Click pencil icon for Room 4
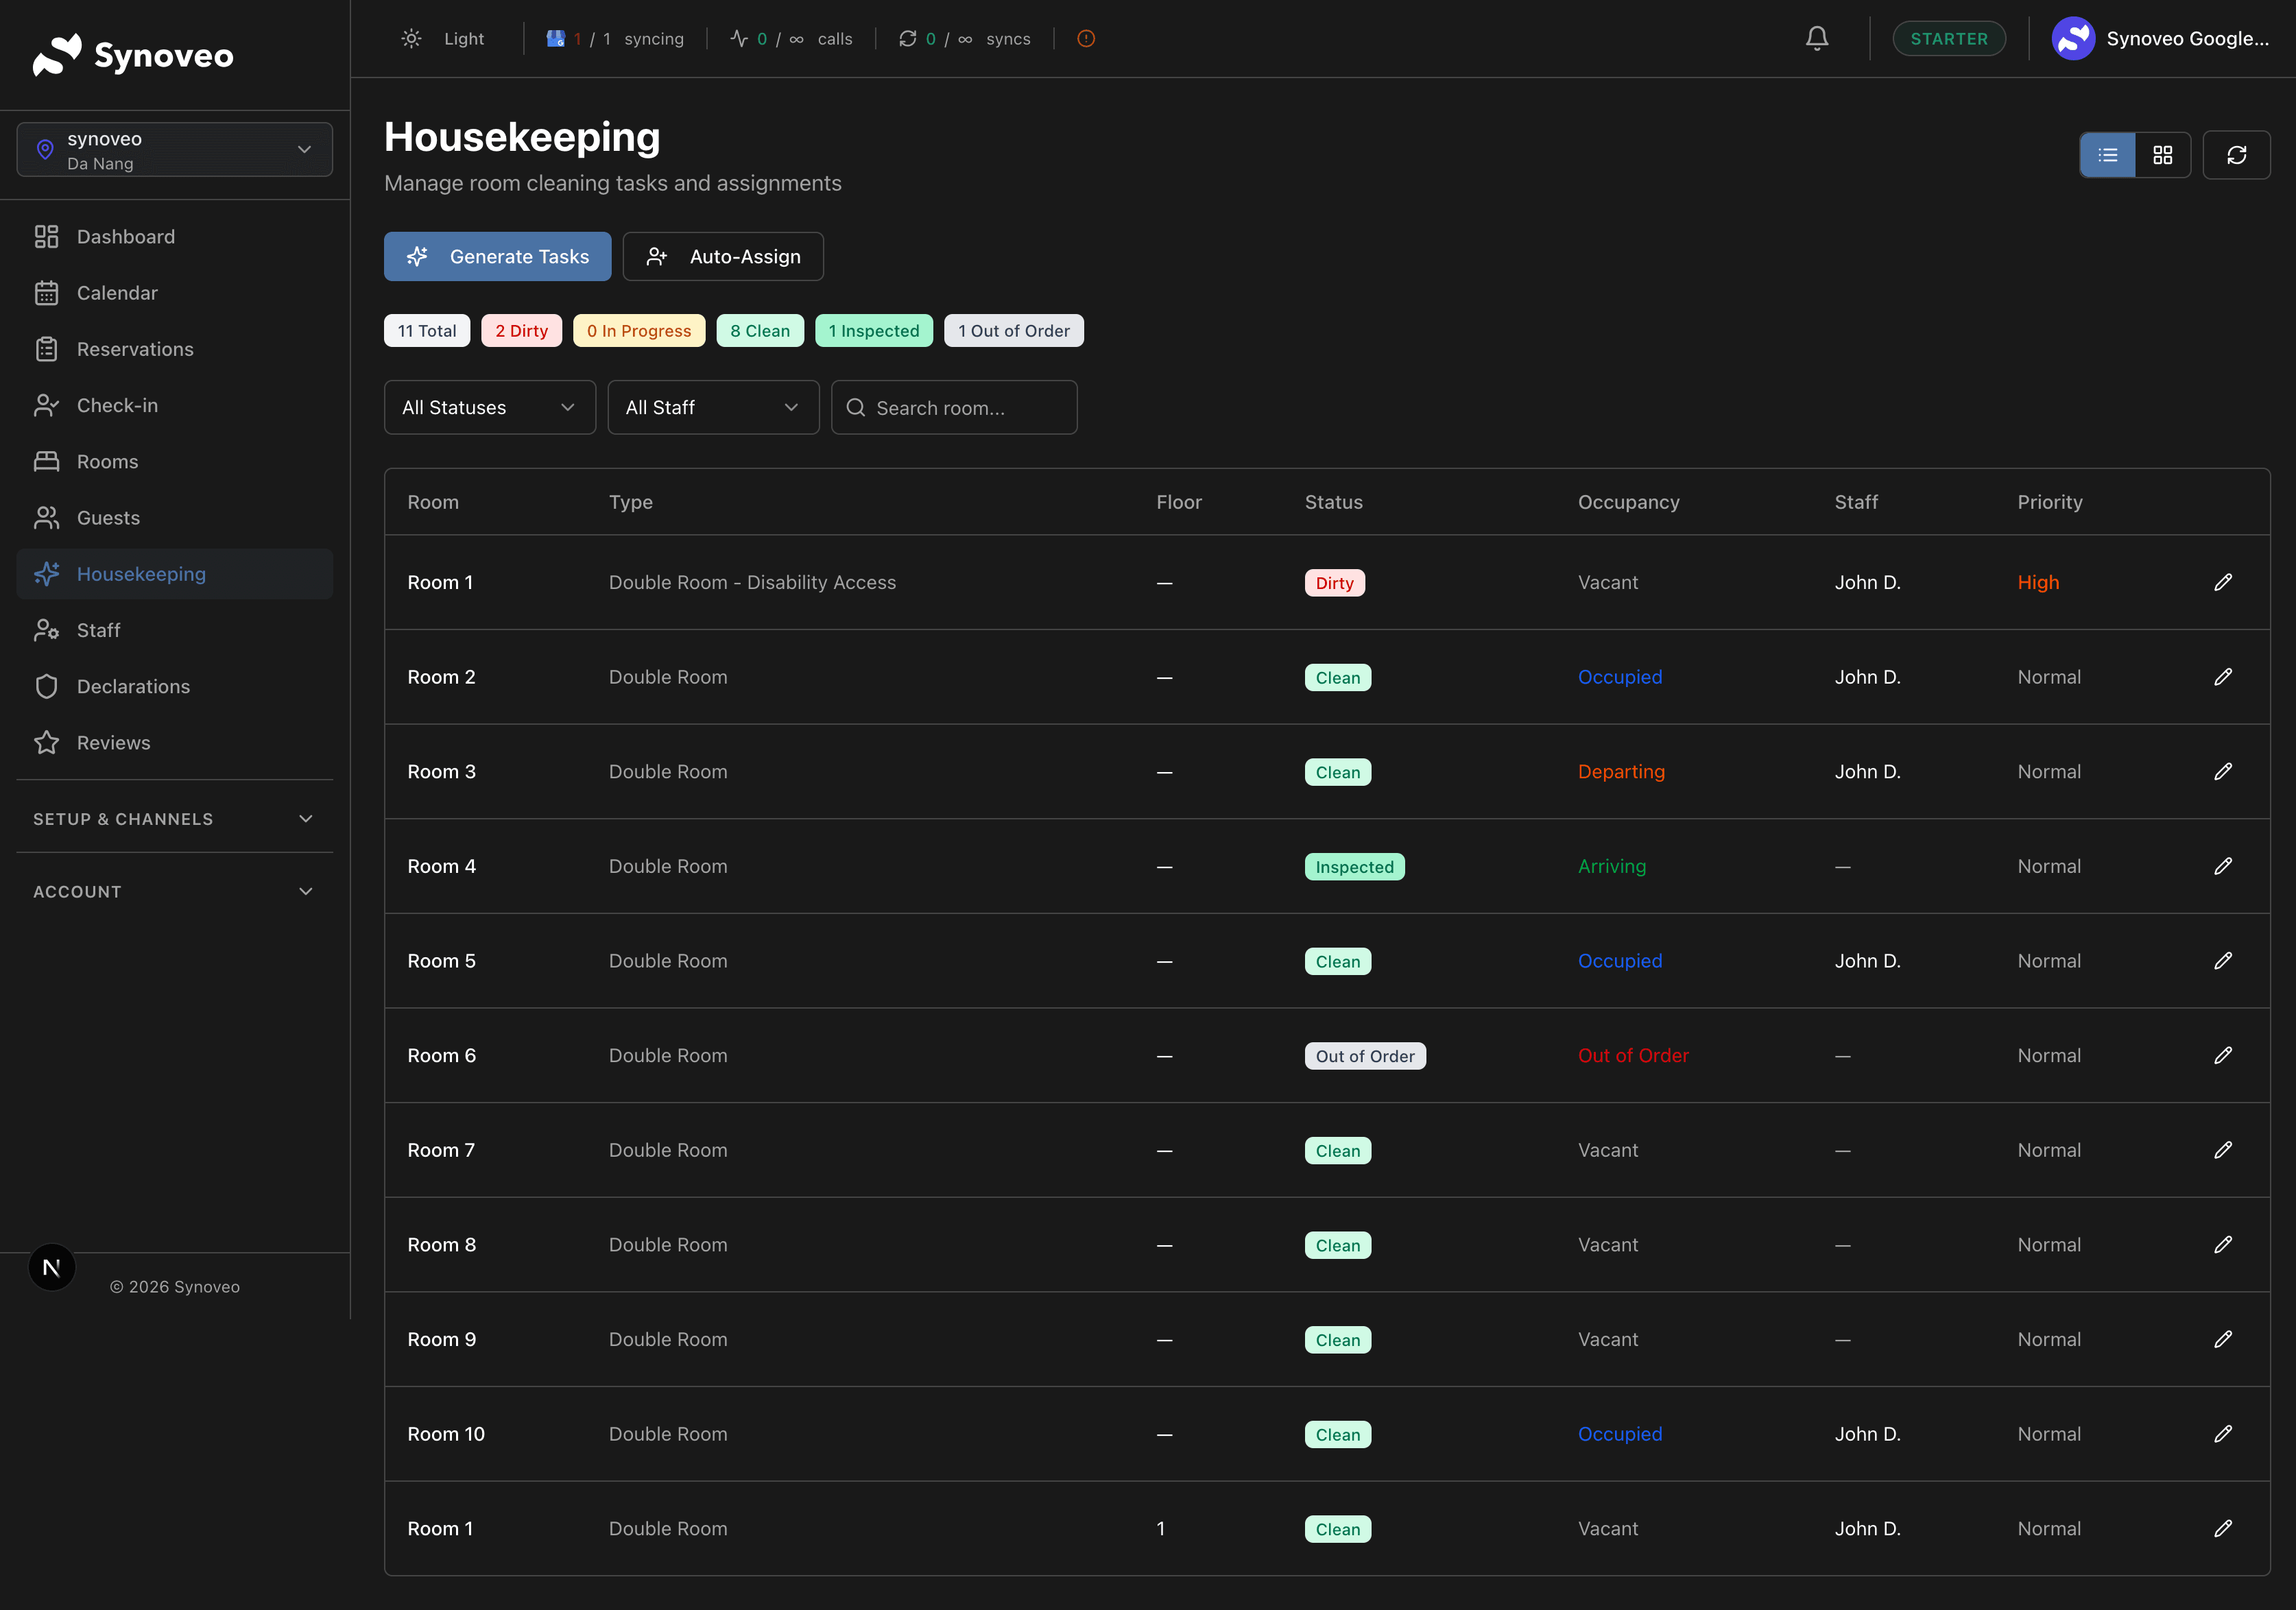 coord(2222,866)
